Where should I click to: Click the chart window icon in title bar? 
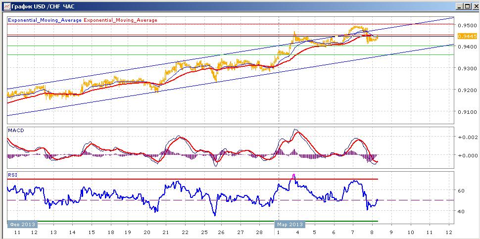click(7, 6)
